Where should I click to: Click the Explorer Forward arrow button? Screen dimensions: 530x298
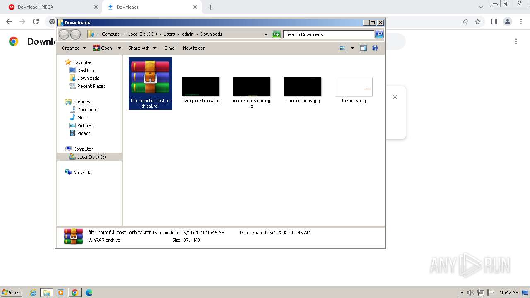76,34
